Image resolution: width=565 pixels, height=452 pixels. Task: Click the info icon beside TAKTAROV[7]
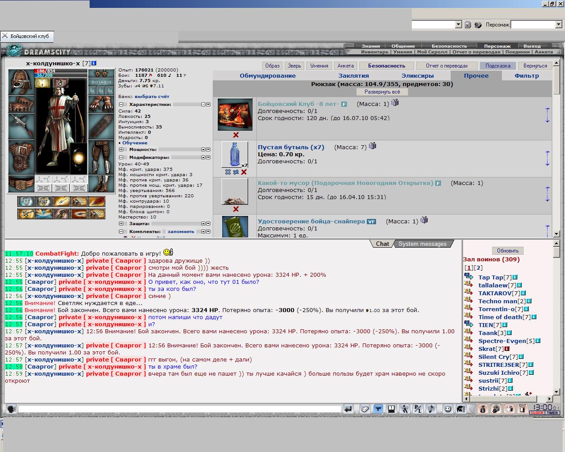click(523, 293)
